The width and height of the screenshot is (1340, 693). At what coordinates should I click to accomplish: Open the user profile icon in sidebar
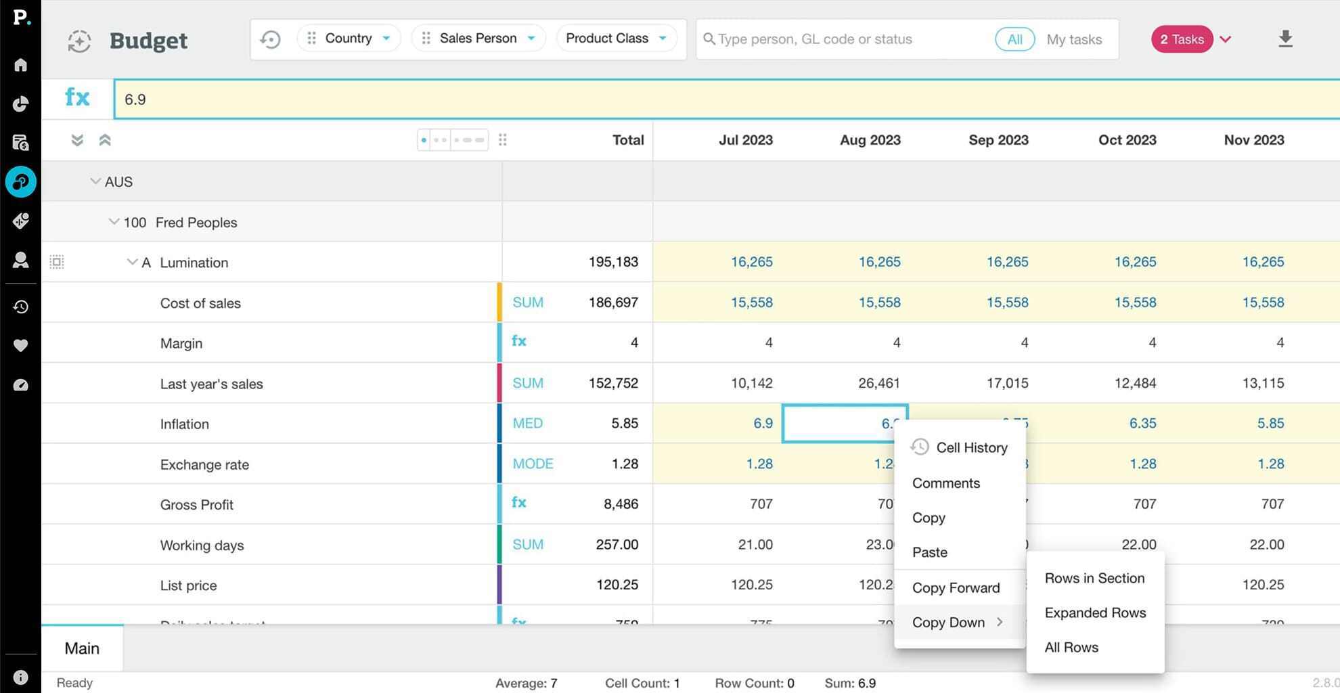20,260
